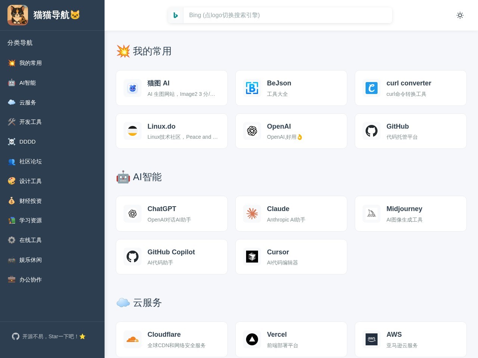Navigate to 在线工具 in sidebar
This screenshot has height=358, width=478.
52,240
